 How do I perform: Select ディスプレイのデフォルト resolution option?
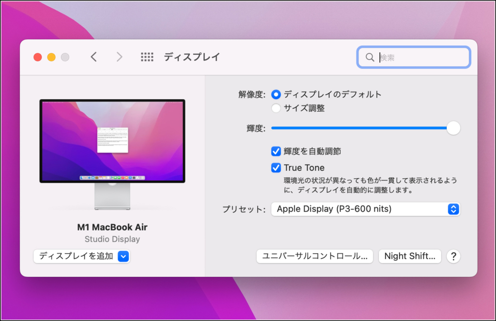[x=276, y=94]
